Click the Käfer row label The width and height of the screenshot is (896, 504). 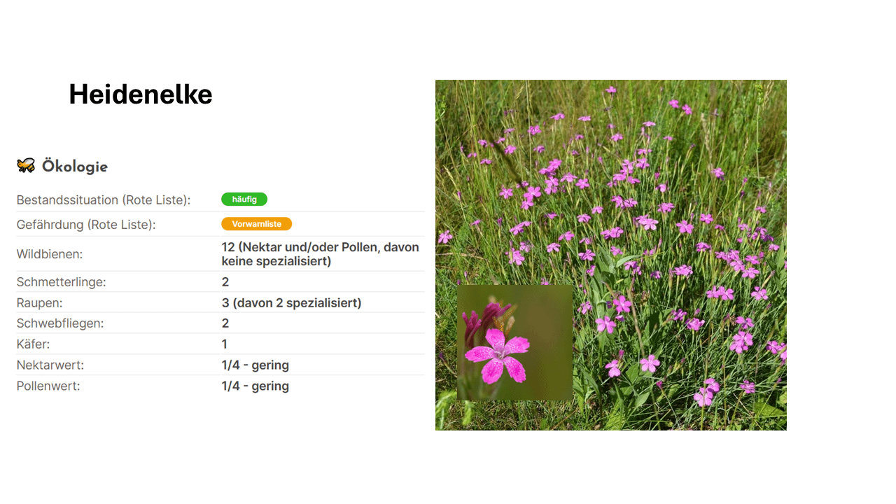coord(33,344)
